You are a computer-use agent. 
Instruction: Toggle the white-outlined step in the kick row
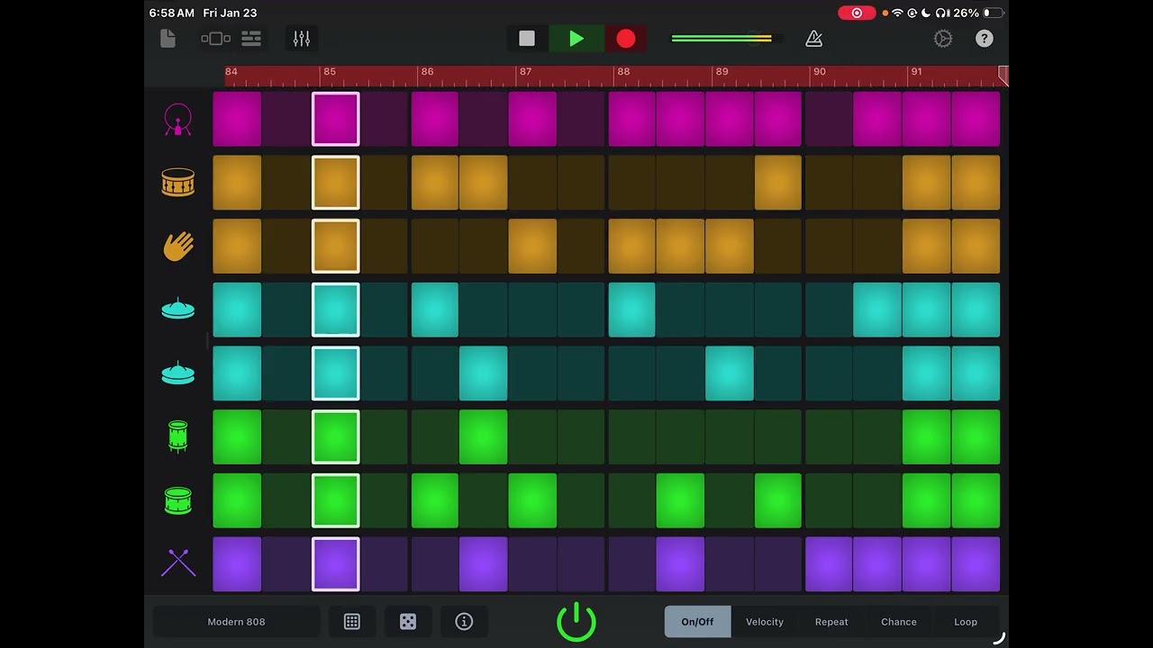pos(336,119)
